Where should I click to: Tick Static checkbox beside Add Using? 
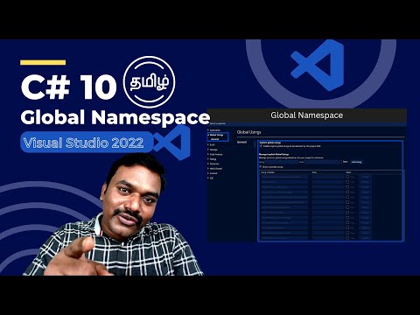340,162
